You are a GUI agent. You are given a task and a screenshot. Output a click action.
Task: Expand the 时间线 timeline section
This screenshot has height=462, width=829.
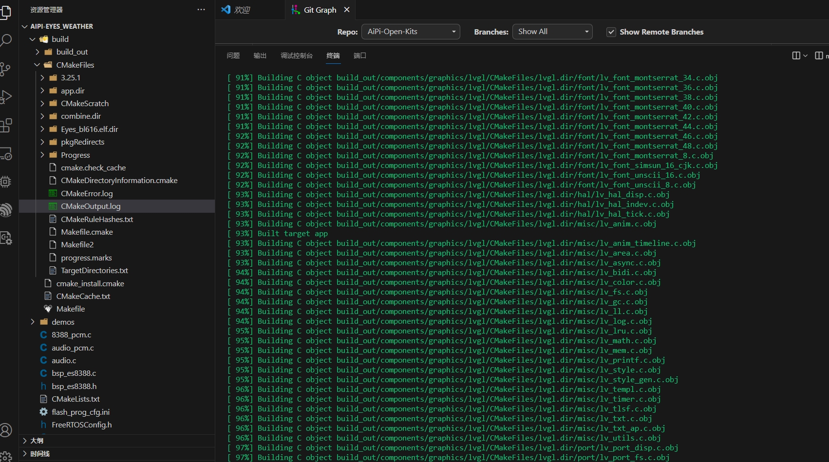[117, 454]
